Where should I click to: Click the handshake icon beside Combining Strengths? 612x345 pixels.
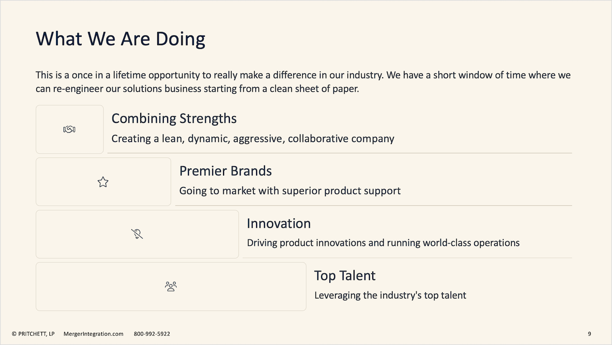point(69,129)
